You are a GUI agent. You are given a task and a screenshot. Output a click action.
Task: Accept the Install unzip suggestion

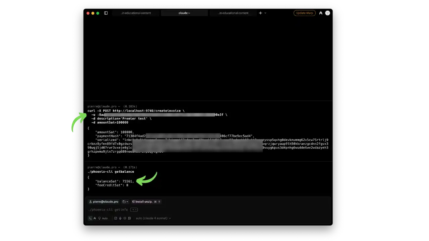pos(144,202)
